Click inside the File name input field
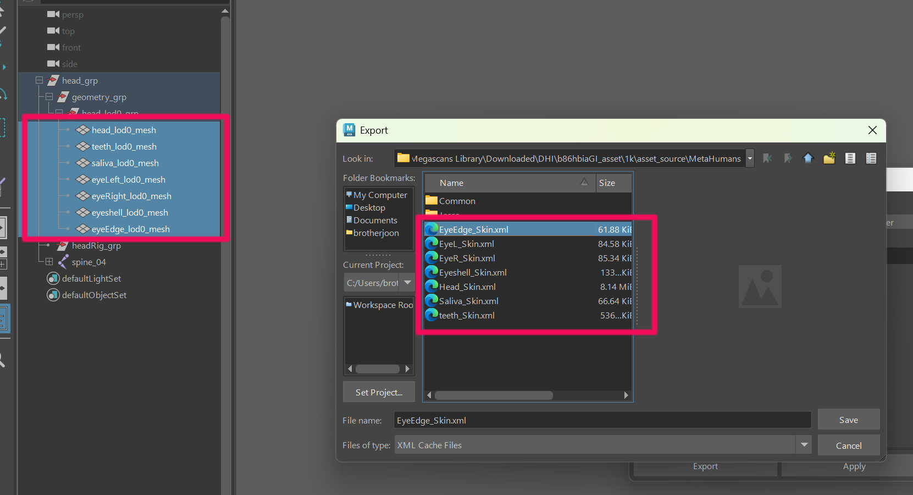Screen dimensions: 913x495 coord(550,420)
